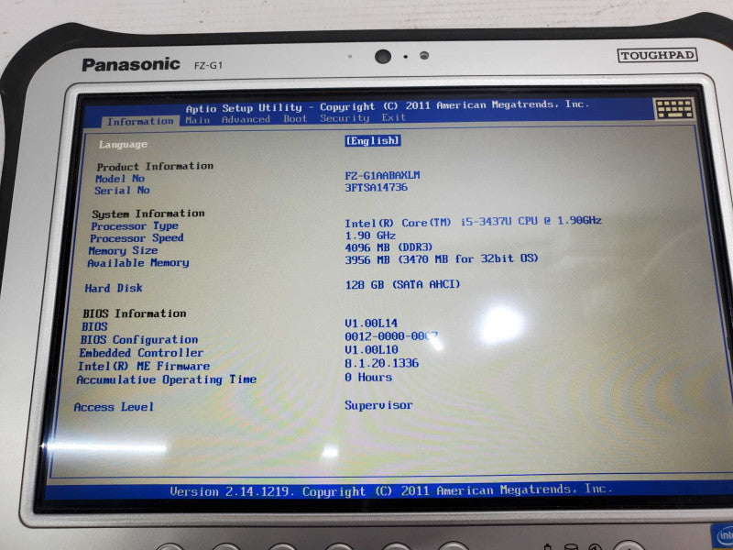Click the BIOS Configuration label
733x550 pixels.
(x=139, y=339)
